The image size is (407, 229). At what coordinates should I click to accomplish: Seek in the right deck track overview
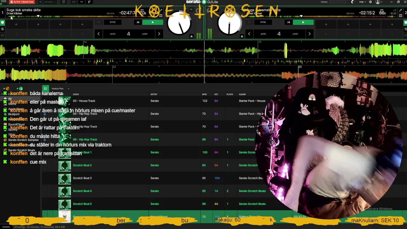tap(321, 16)
